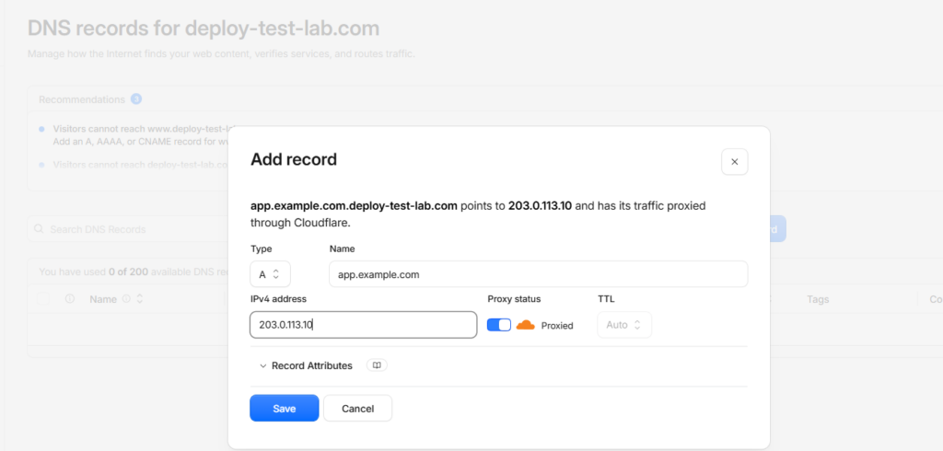Close the Add record dialog with the X
The width and height of the screenshot is (943, 451).
(734, 162)
